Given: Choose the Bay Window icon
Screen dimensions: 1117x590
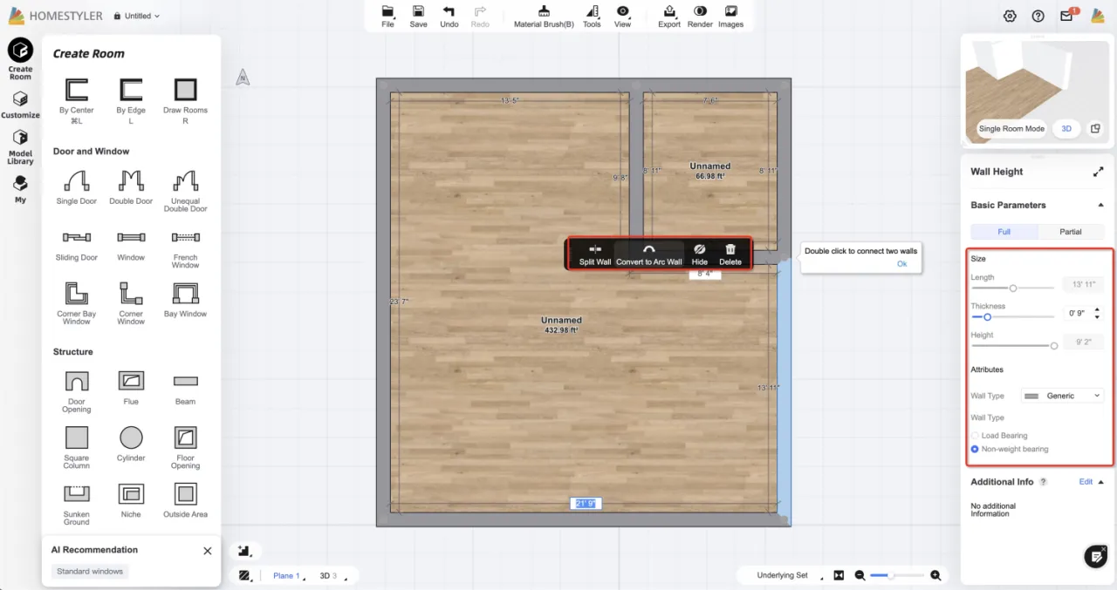Looking at the screenshot, I should click(x=185, y=294).
